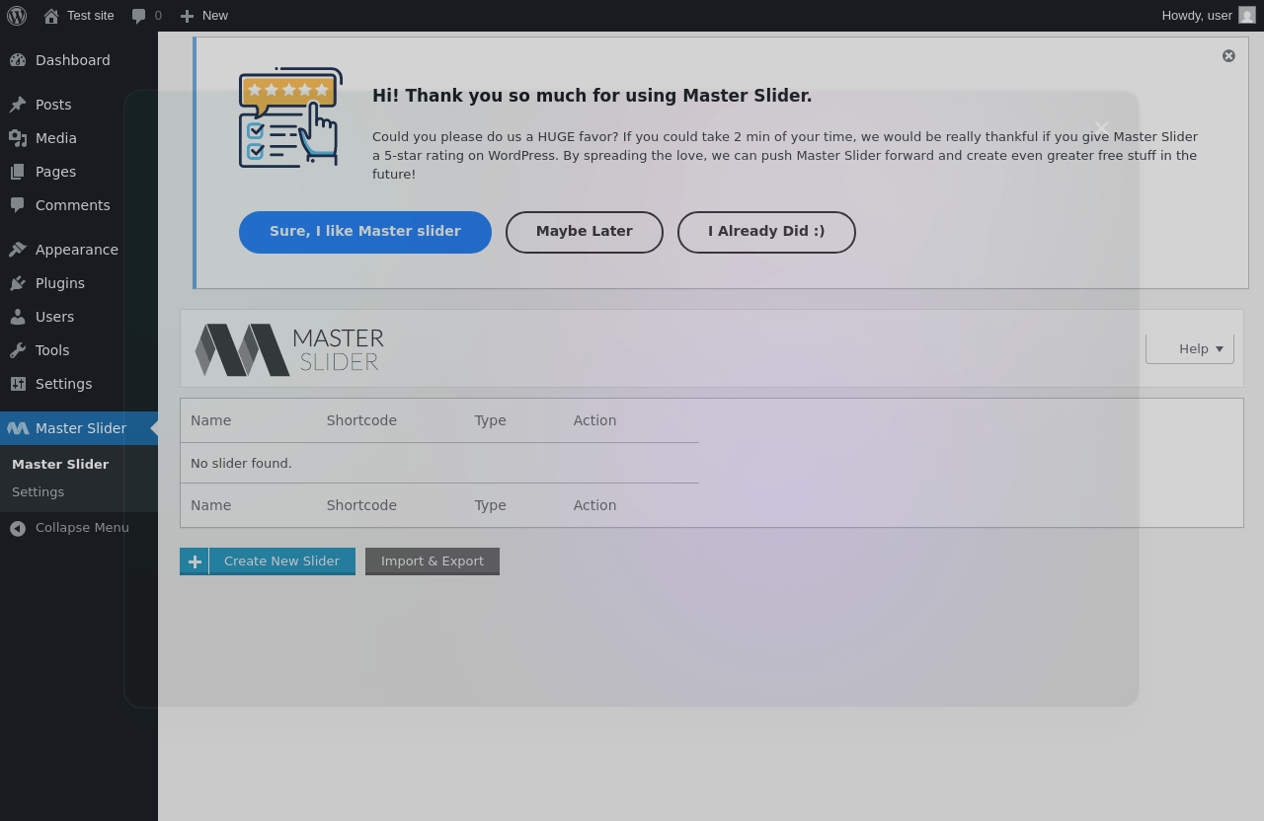This screenshot has height=821, width=1264.
Task: Click the top Action column header
Action: (594, 420)
